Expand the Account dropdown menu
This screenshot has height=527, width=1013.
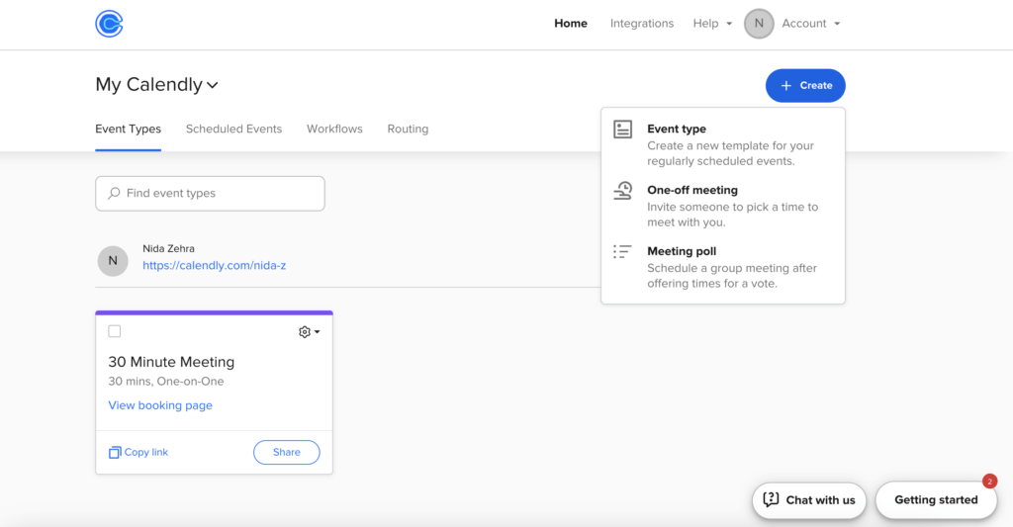(810, 24)
